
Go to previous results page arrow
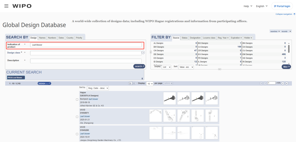265,83
